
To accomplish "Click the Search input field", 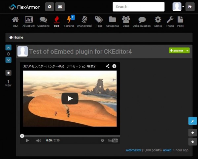I will [x=138, y=7].
